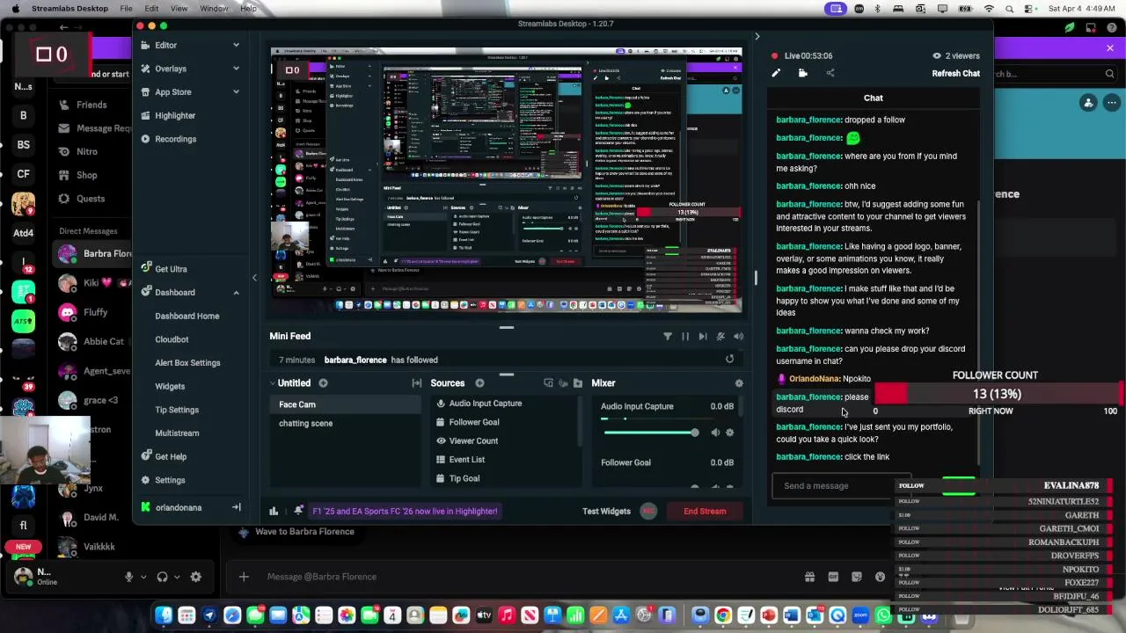
Task: Toggle Mini Feed speaker volume icon
Action: (x=738, y=336)
